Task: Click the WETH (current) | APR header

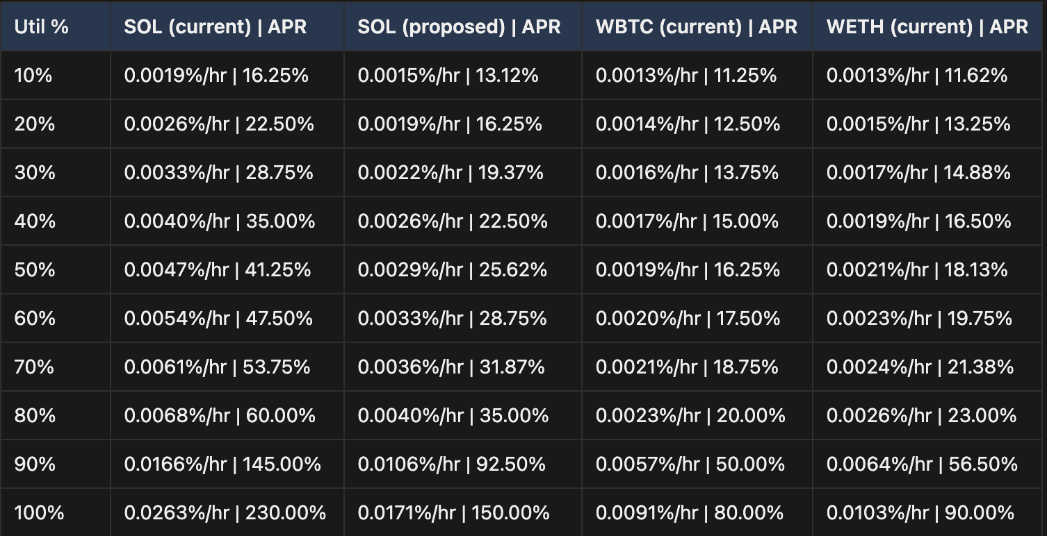Action: point(927,26)
